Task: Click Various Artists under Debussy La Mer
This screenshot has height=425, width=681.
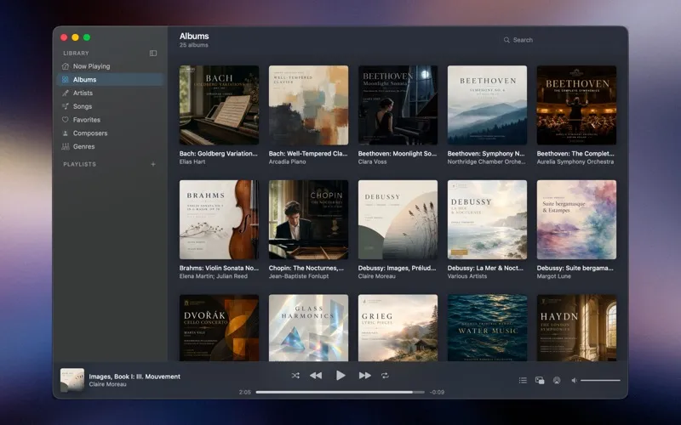Action: [467, 276]
